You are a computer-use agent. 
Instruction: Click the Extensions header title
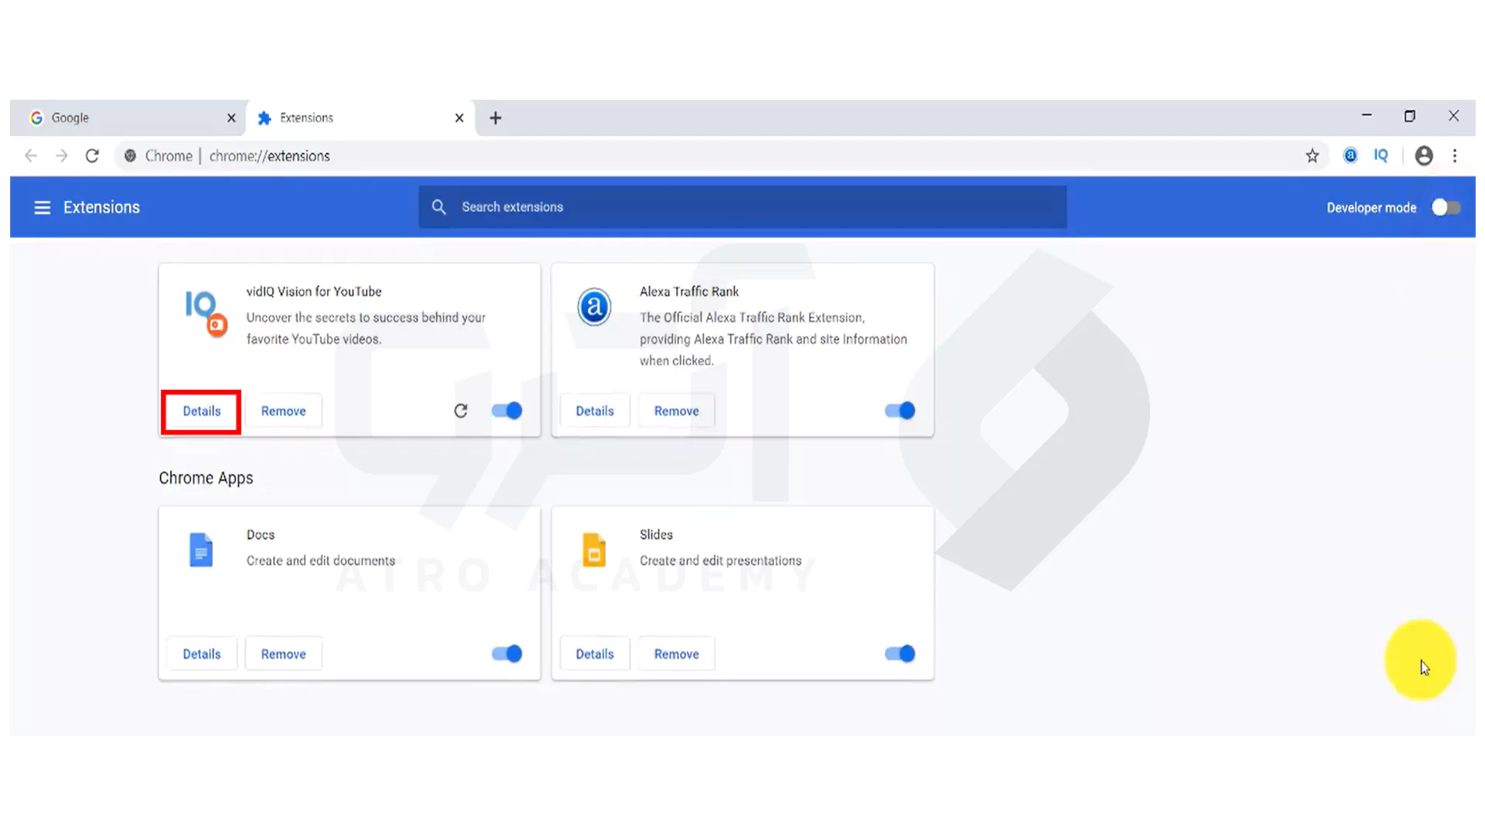click(x=101, y=207)
